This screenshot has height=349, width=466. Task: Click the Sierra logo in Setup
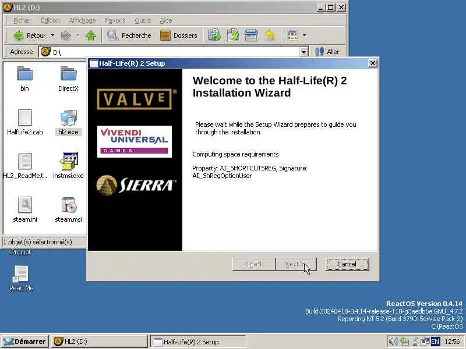136,185
